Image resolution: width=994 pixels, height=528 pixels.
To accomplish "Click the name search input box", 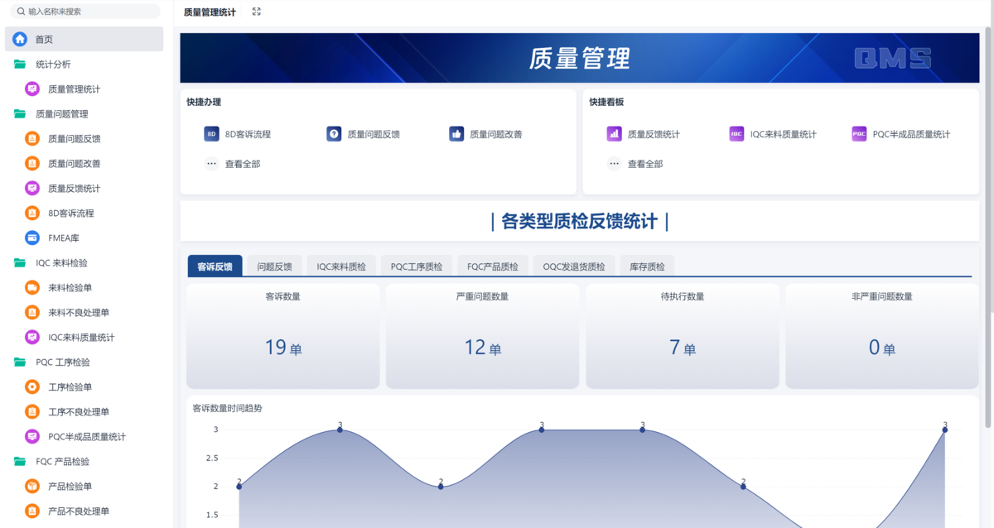I will tap(83, 12).
